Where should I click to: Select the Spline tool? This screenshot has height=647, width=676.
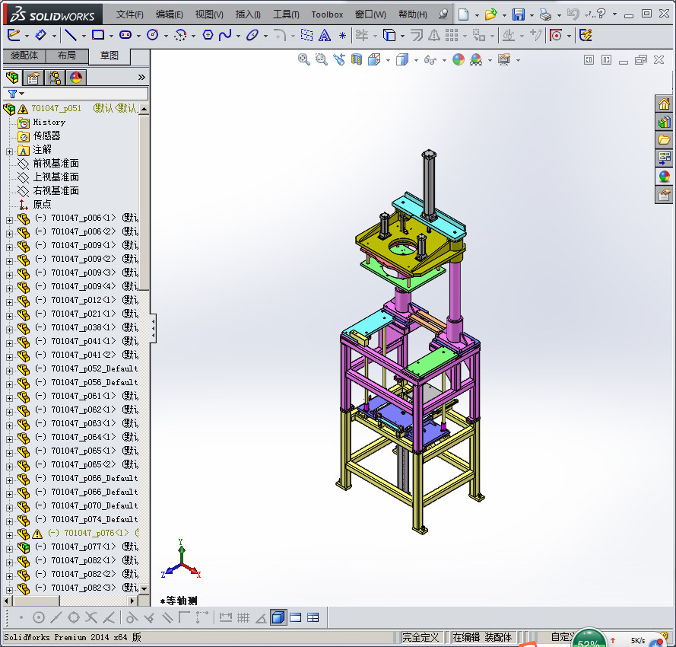[225, 35]
